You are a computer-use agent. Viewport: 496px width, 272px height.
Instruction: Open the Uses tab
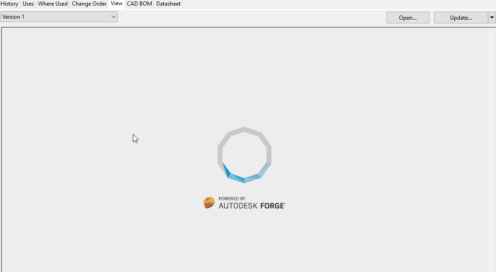tap(28, 4)
